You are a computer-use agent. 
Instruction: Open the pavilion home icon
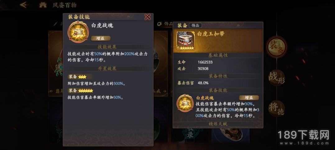coord(43,5)
